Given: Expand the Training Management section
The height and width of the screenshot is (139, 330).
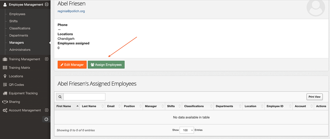Looking at the screenshot, I should (47, 59).
